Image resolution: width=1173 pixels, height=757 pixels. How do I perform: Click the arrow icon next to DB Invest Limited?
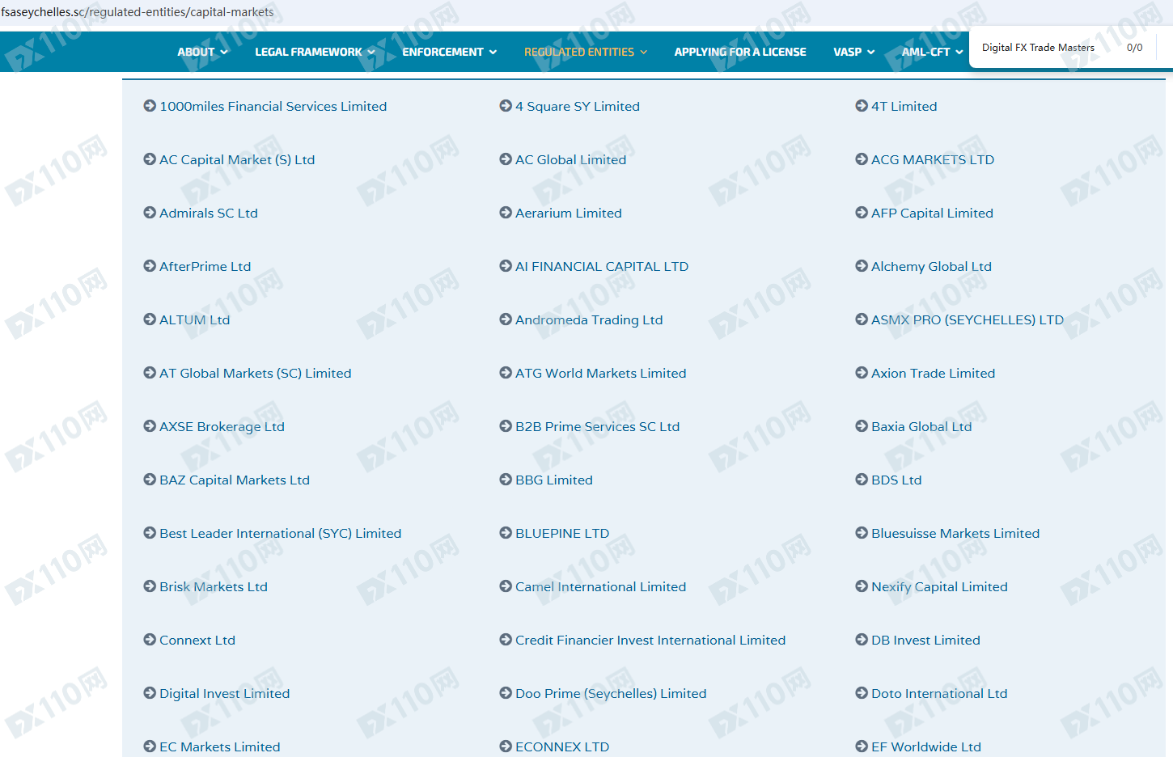(862, 640)
